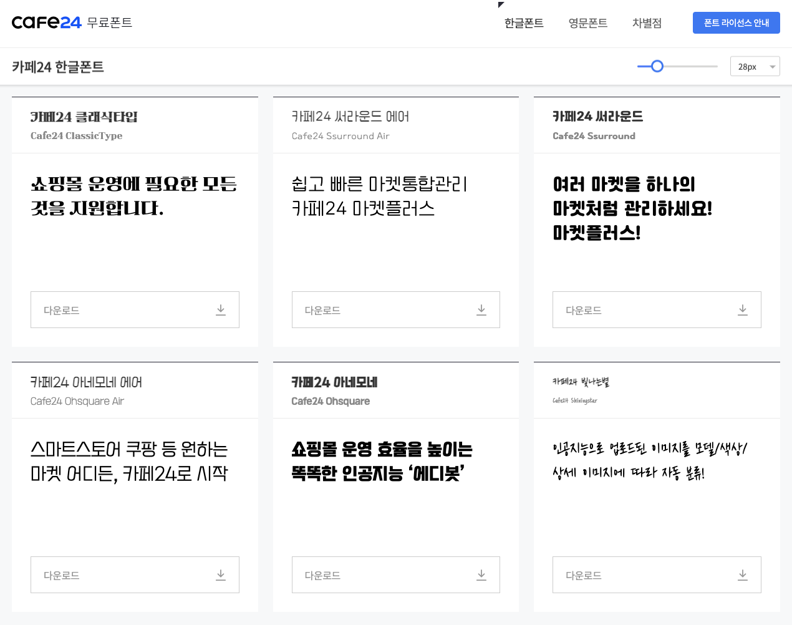
Task: Download the Cafe24 Ohsquare font
Action: [x=396, y=574]
